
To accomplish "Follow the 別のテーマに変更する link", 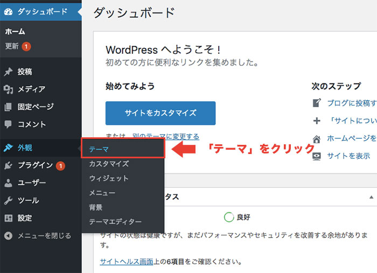I will pyautogui.click(x=166, y=136).
